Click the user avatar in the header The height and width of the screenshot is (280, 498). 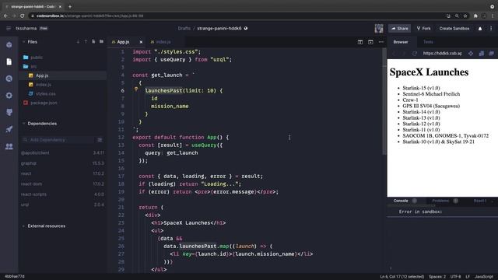(379, 28)
